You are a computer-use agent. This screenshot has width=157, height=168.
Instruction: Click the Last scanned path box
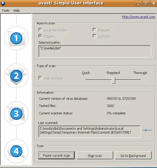pos(90,132)
